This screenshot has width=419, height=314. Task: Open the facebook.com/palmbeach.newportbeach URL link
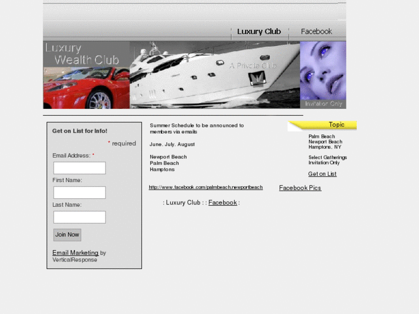click(x=206, y=187)
